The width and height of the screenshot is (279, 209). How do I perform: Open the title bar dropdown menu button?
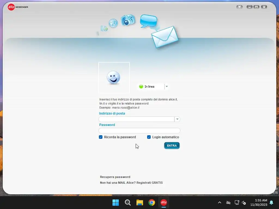tap(239, 7)
